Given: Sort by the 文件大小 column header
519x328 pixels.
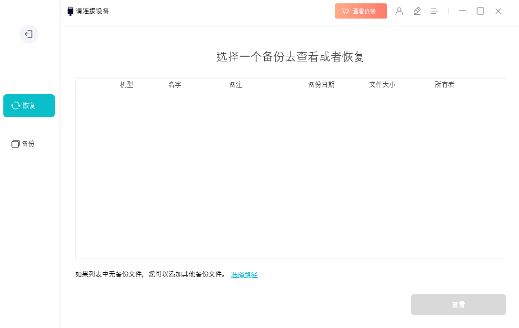Looking at the screenshot, I should [x=382, y=85].
